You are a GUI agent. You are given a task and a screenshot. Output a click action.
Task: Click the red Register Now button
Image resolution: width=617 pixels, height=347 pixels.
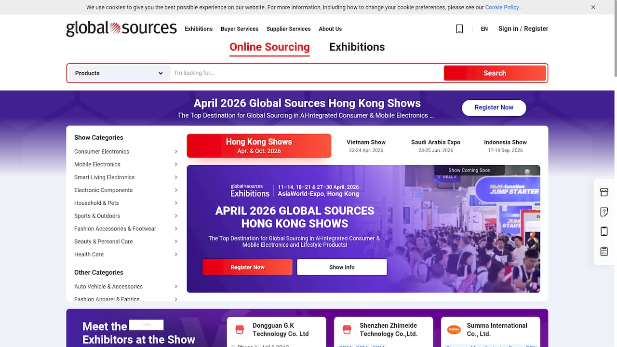[x=247, y=267]
